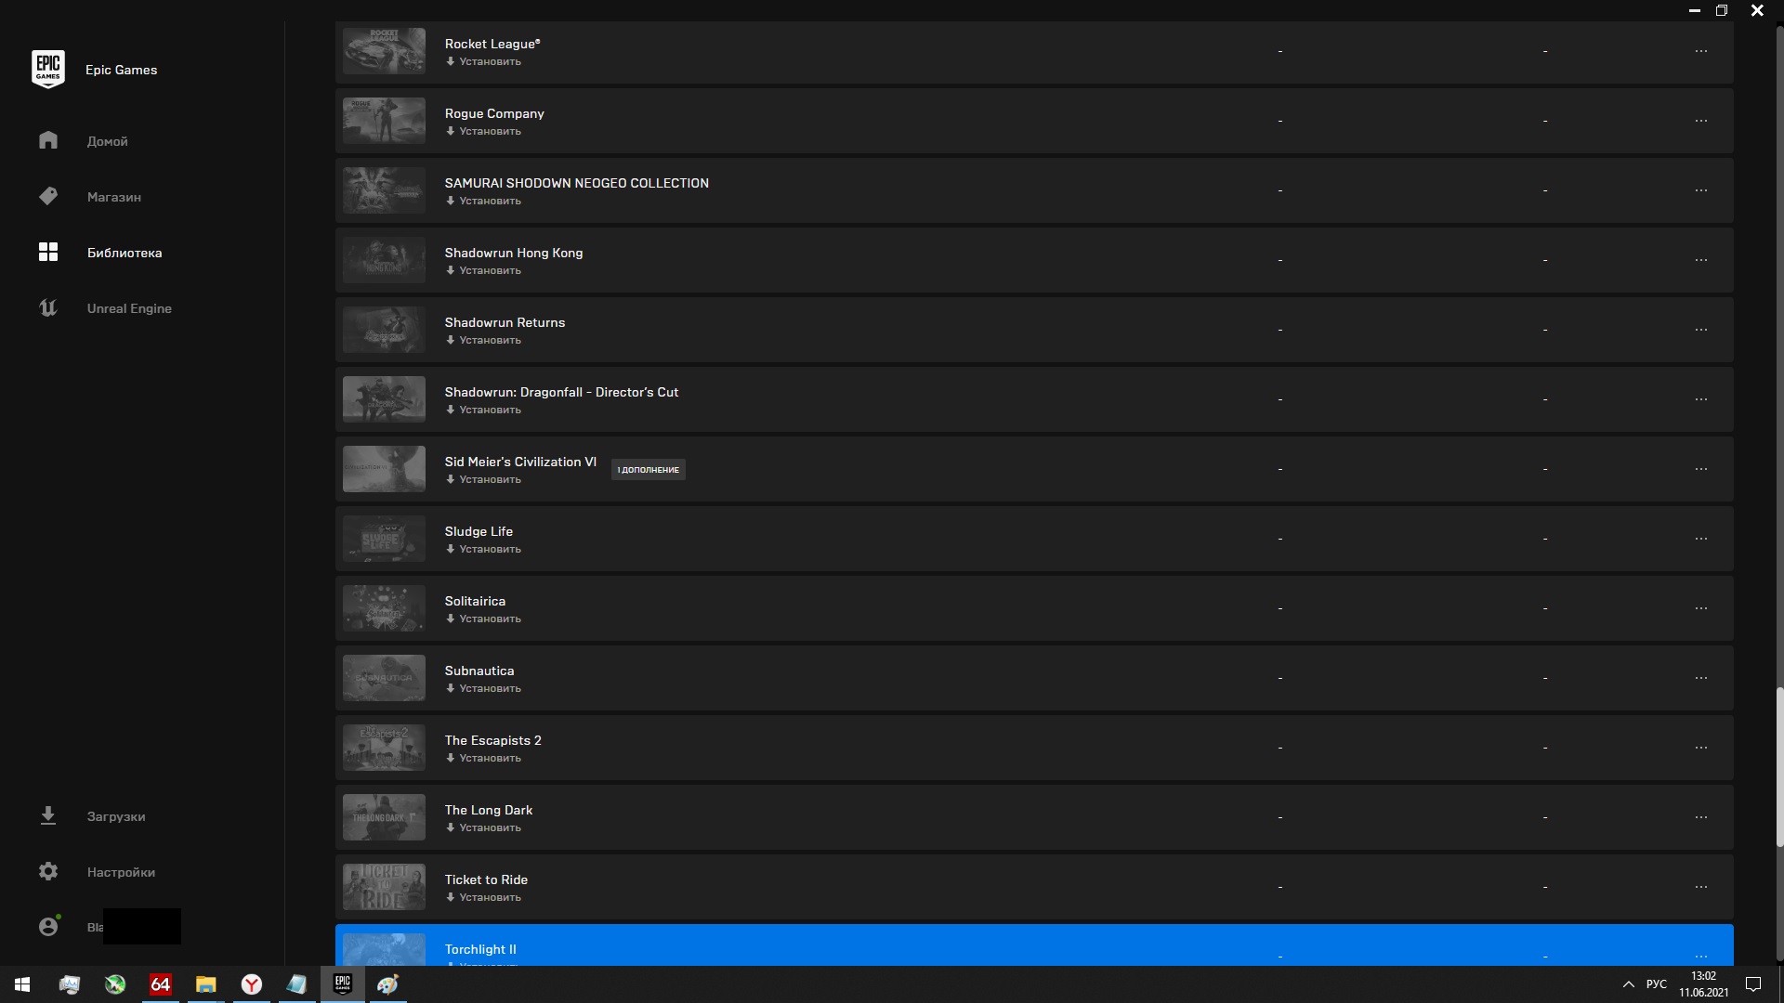1784x1003 pixels.
Task: Go to the Загрузки menu item
Action: pyautogui.click(x=116, y=816)
